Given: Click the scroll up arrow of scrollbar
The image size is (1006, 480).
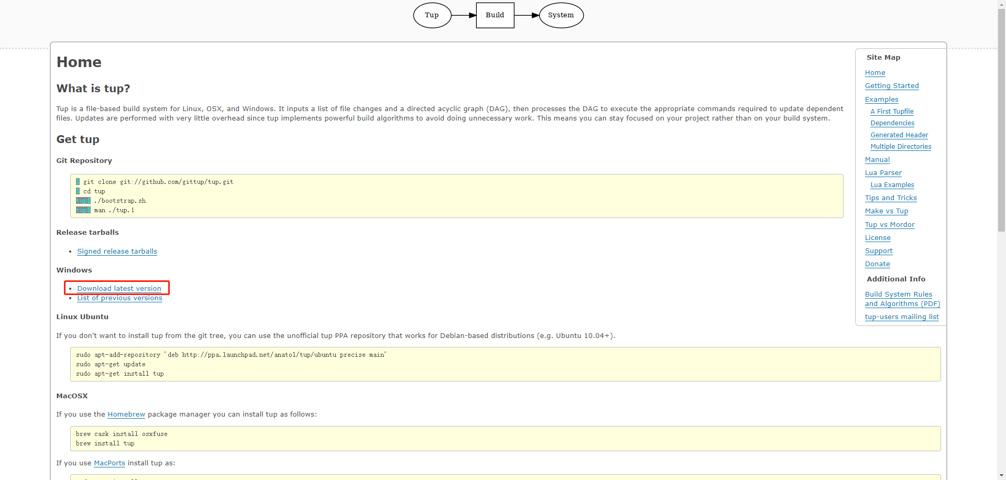Looking at the screenshot, I should (x=1001, y=4).
